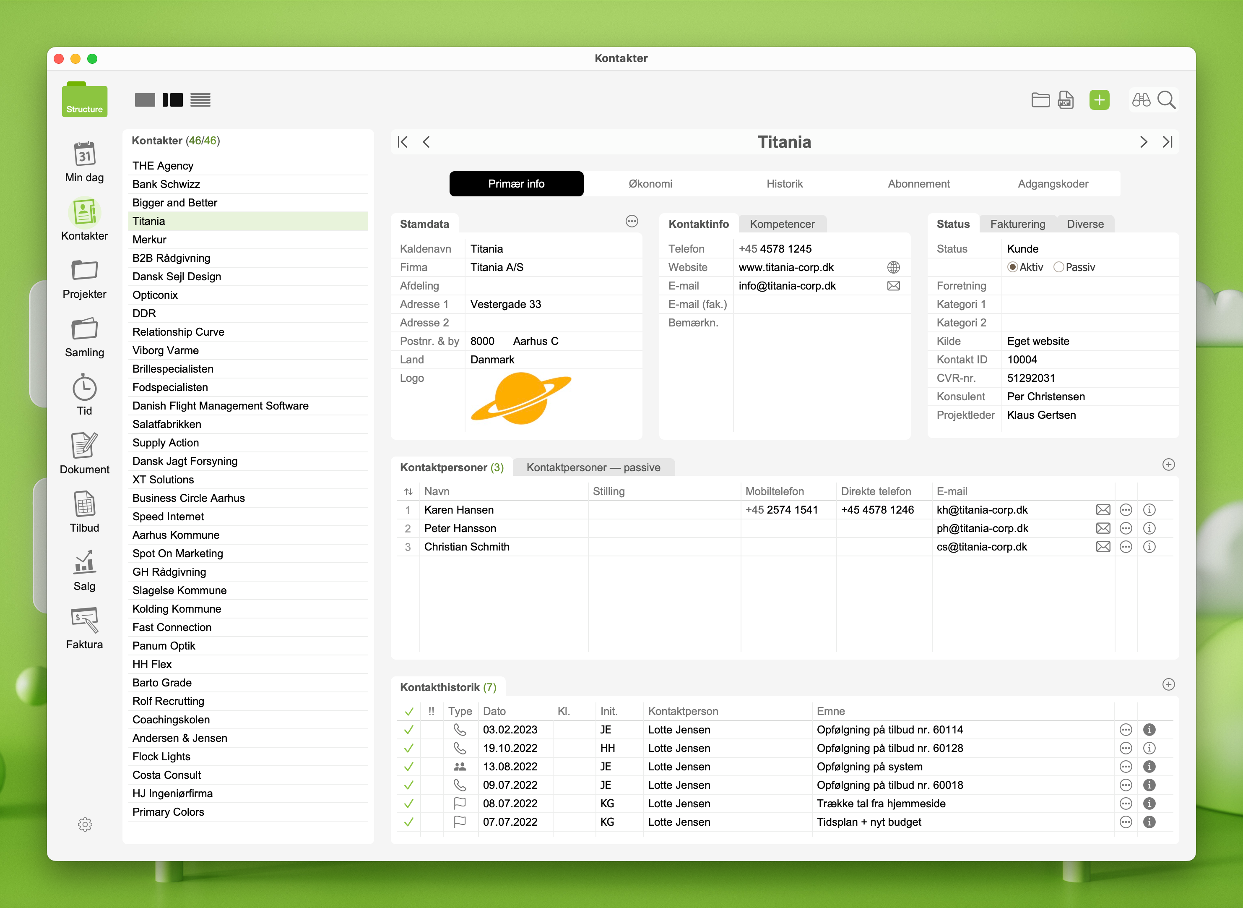Switch to the Økonomi tab

tap(650, 184)
